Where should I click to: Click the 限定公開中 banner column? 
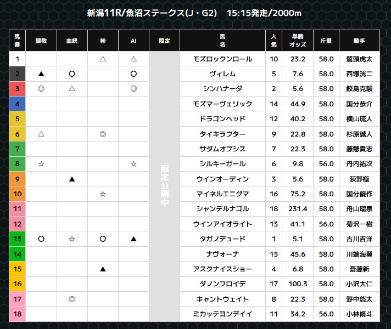[164, 186]
